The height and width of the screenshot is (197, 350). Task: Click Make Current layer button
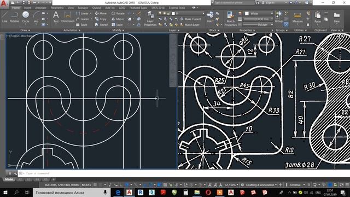pos(190,19)
